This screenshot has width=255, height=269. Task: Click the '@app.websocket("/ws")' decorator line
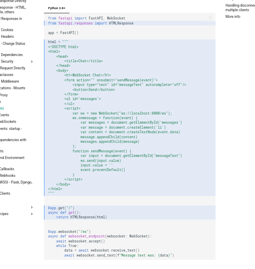69,232
